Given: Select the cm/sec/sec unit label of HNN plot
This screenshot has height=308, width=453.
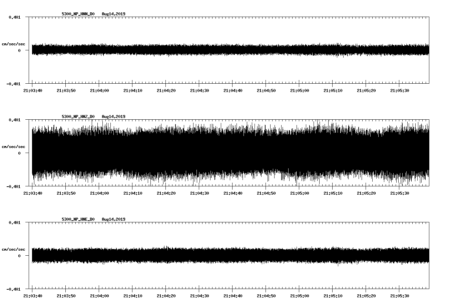Looking at the screenshot, I should tap(13, 44).
